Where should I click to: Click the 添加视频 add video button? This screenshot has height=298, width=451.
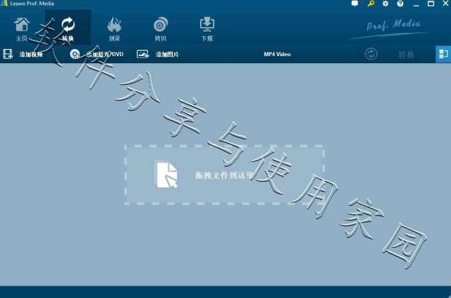tap(23, 54)
